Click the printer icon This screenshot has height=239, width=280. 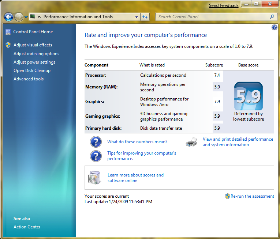191,142
